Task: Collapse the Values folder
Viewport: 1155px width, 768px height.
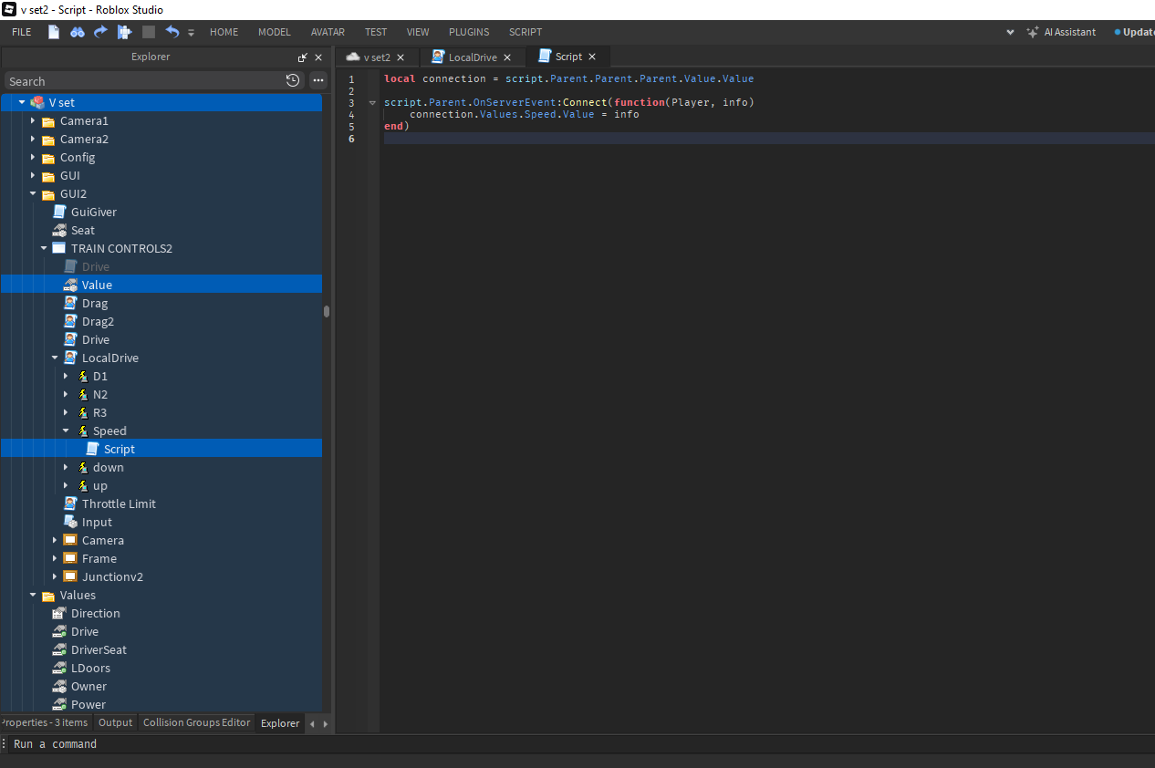Action: [34, 595]
